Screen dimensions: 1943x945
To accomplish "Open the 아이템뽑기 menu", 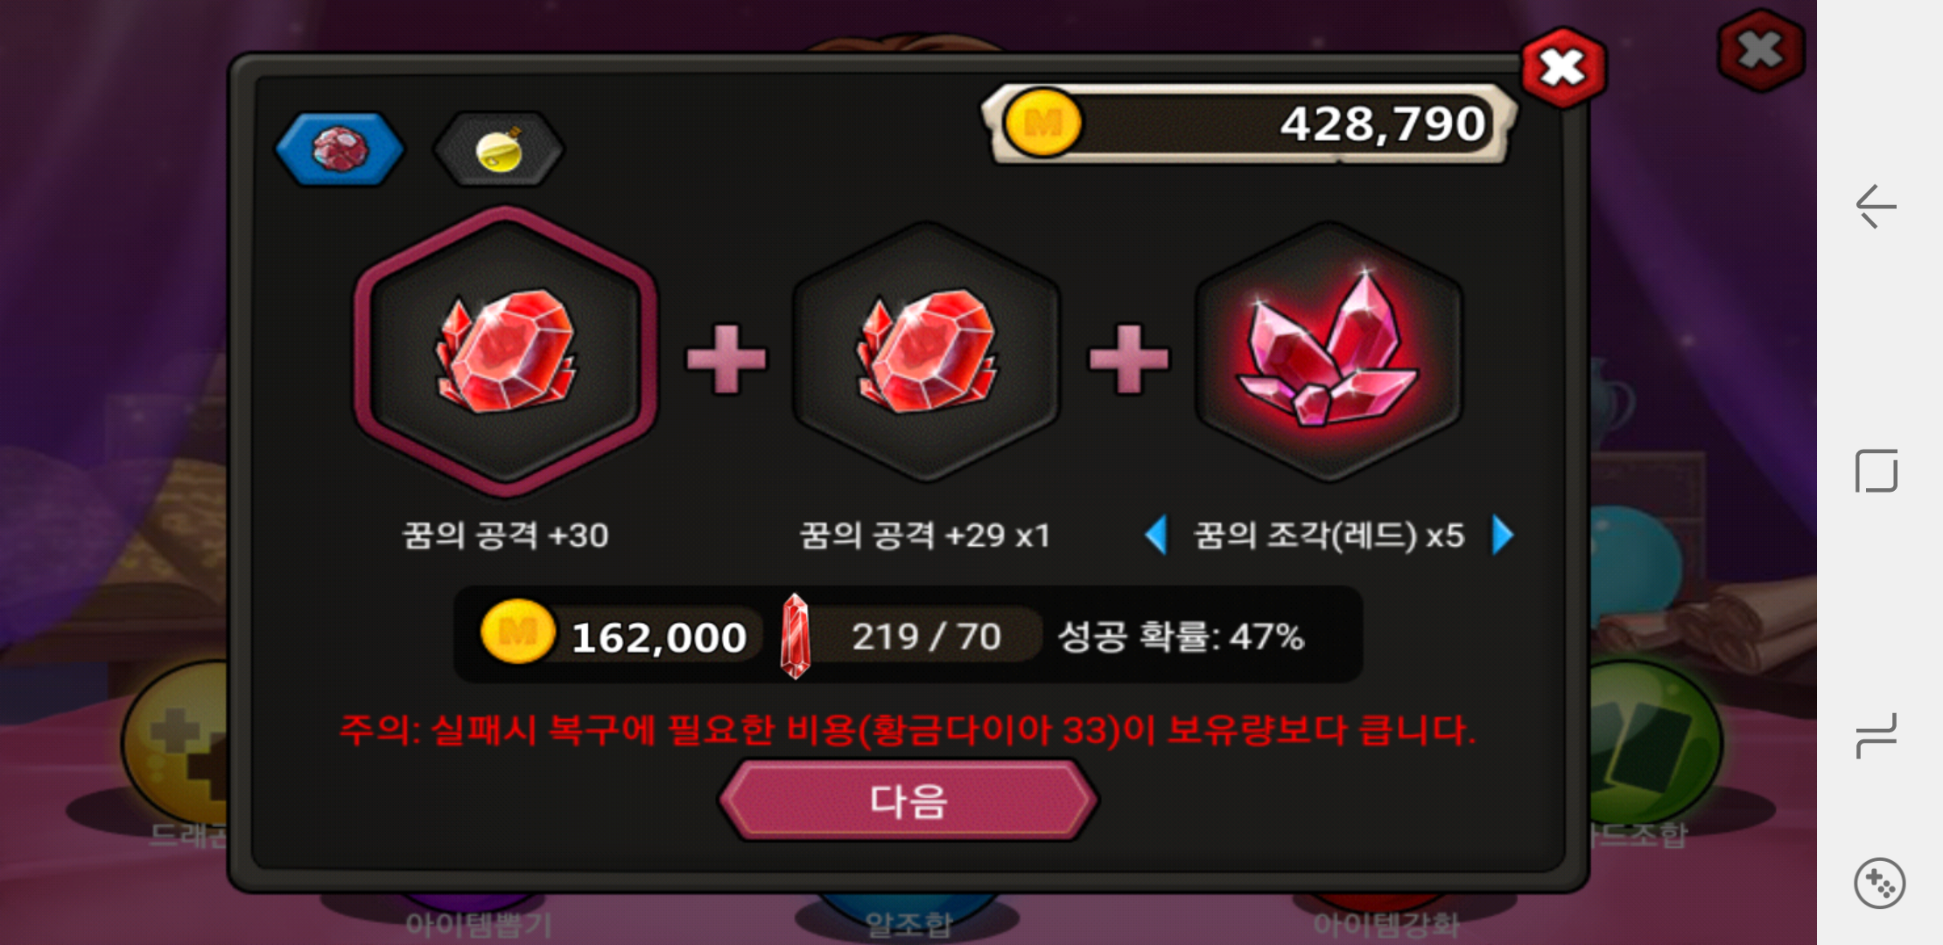I will [x=479, y=925].
